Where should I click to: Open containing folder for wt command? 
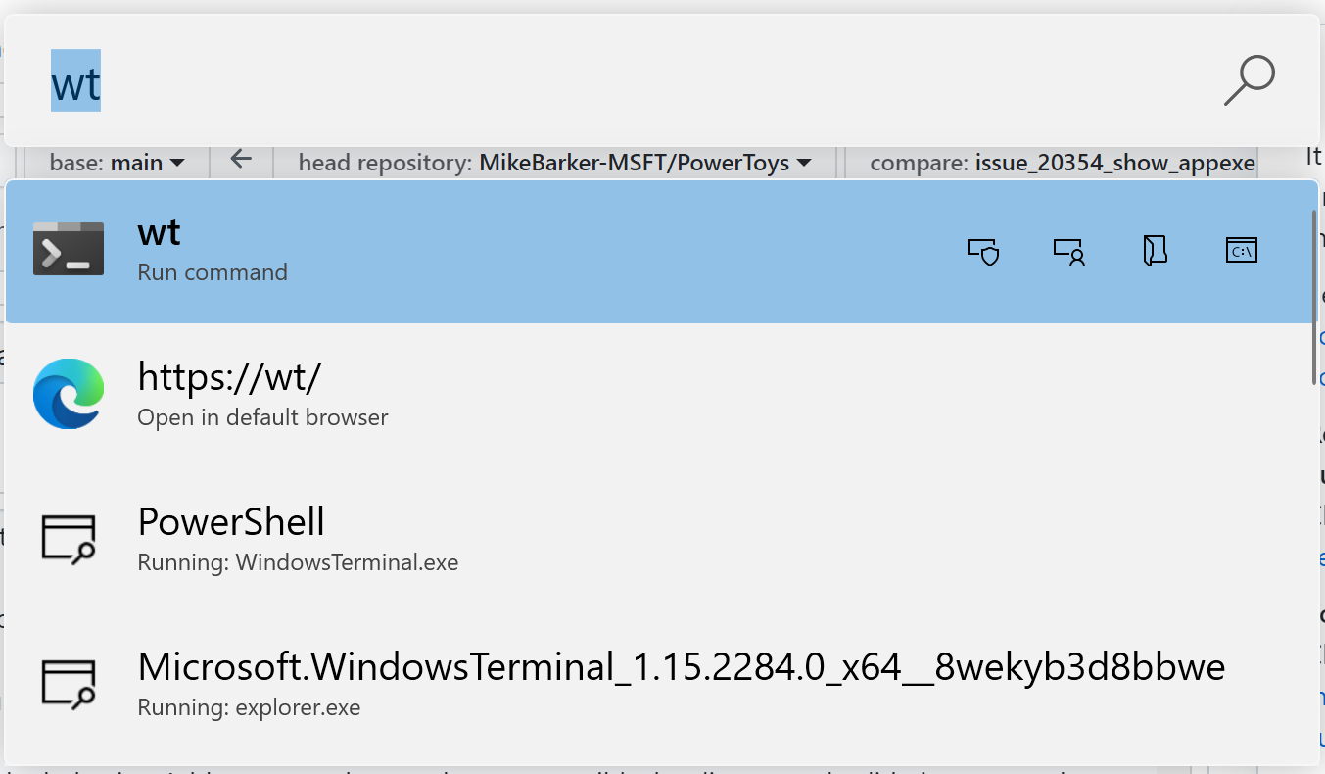1155,250
